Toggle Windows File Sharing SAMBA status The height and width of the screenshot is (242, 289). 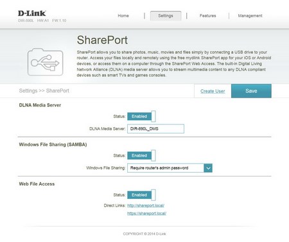point(141,155)
